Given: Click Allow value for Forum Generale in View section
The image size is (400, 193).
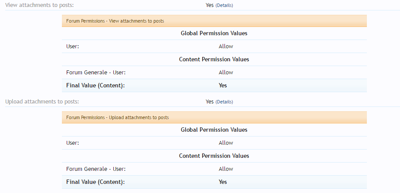Looking at the screenshot, I should coord(226,73).
